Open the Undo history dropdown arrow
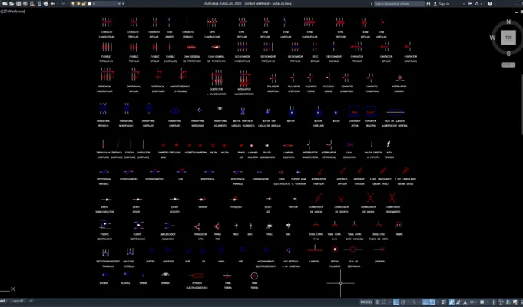This screenshot has height=307, width=523. [58, 4]
